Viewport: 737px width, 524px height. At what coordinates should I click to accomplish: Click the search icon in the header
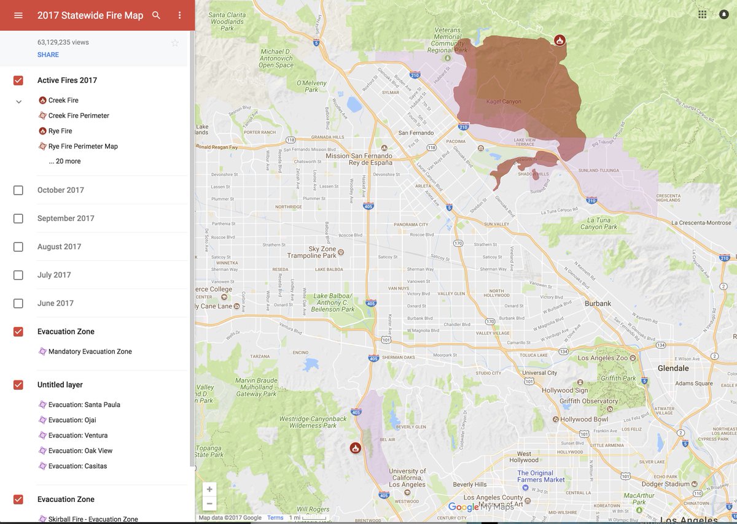click(156, 15)
